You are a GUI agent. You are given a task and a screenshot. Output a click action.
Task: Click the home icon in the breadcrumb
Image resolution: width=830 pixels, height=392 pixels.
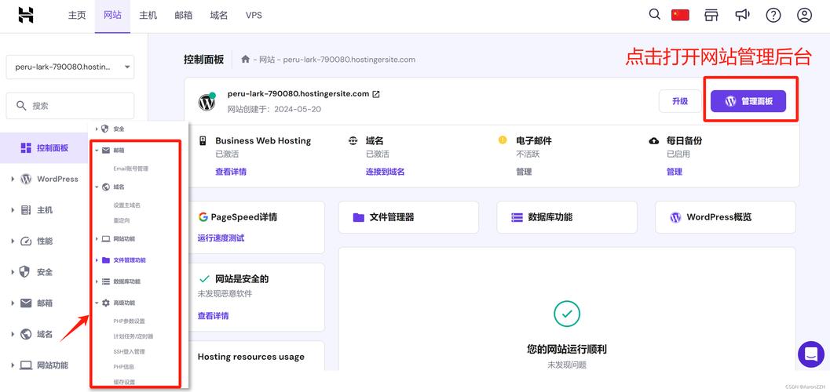(245, 59)
